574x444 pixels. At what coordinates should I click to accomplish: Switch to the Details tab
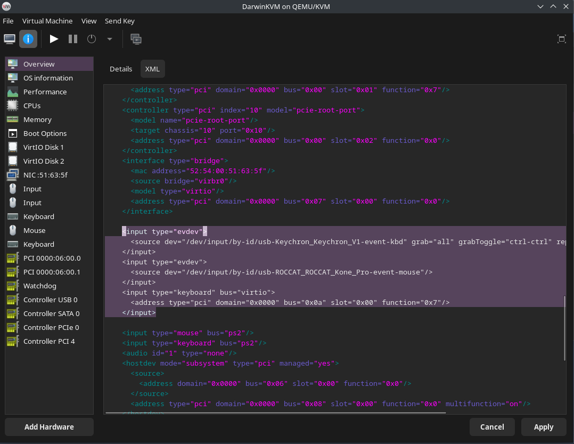(121, 69)
